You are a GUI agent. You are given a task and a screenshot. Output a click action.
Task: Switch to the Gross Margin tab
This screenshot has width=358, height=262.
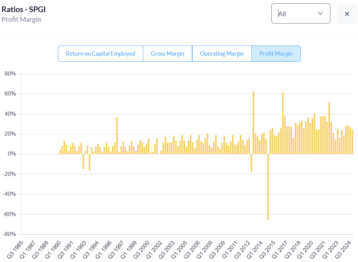[x=168, y=54]
